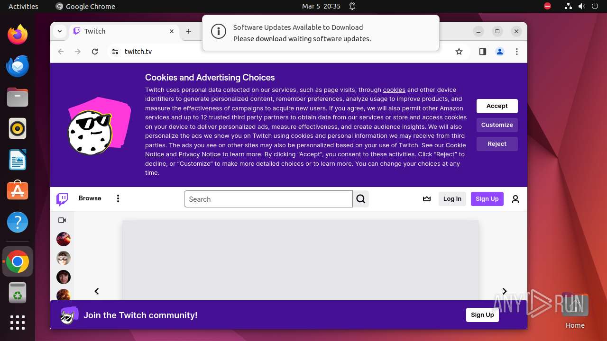Open Browse page

tap(90, 198)
